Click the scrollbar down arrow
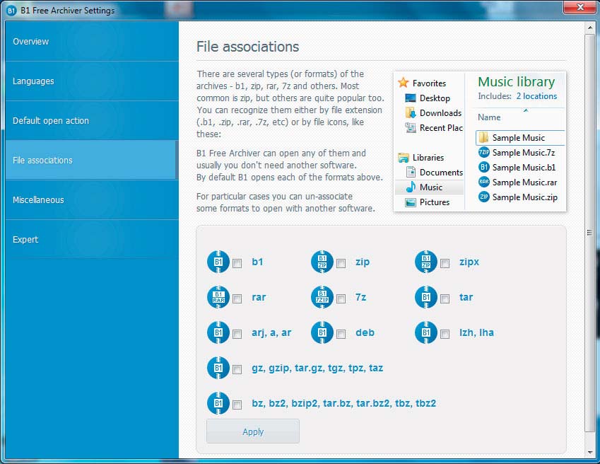 pyautogui.click(x=589, y=453)
